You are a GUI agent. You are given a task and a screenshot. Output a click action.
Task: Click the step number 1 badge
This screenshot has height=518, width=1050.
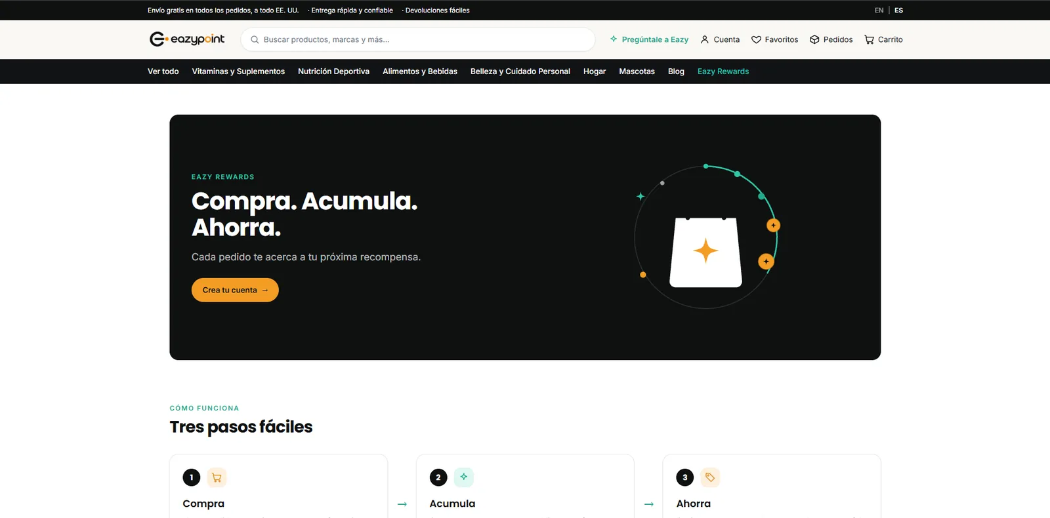tap(192, 477)
